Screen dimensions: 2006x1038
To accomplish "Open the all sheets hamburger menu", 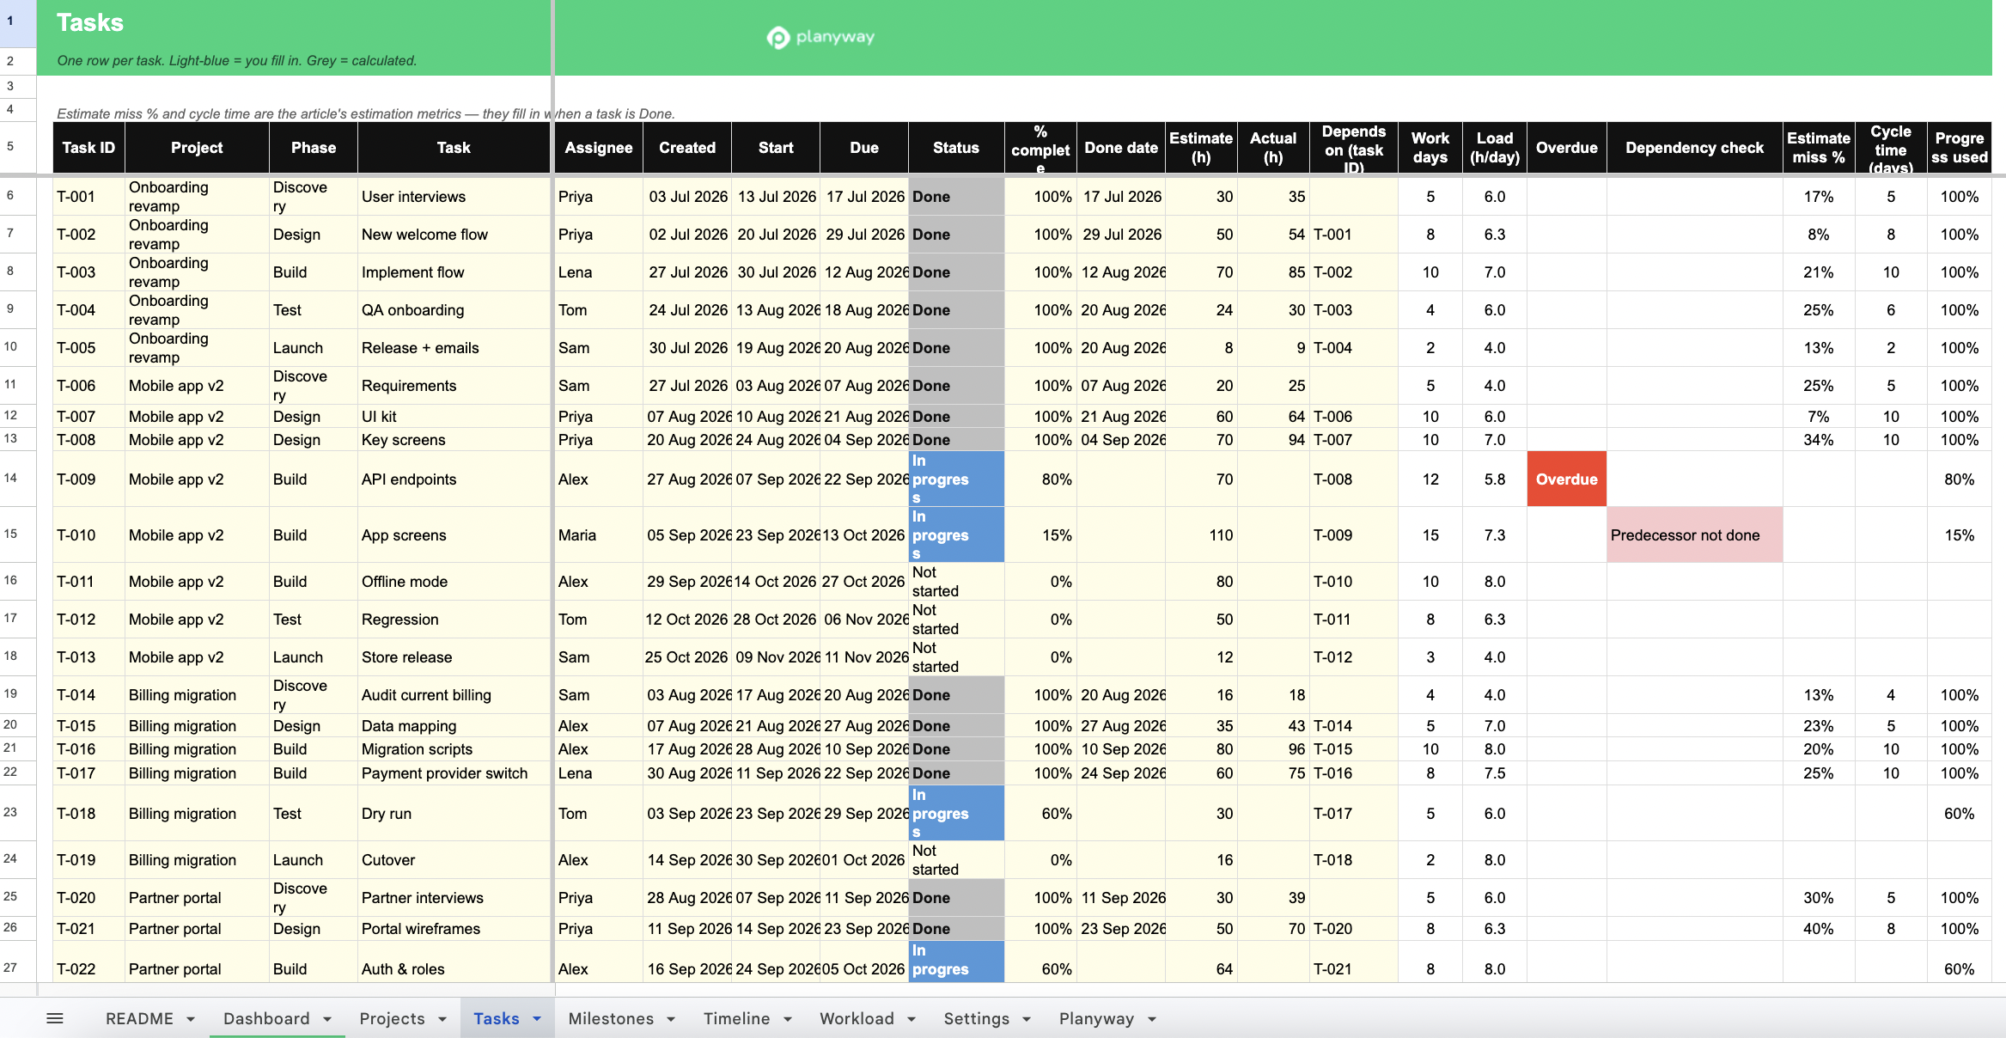I will point(55,1018).
